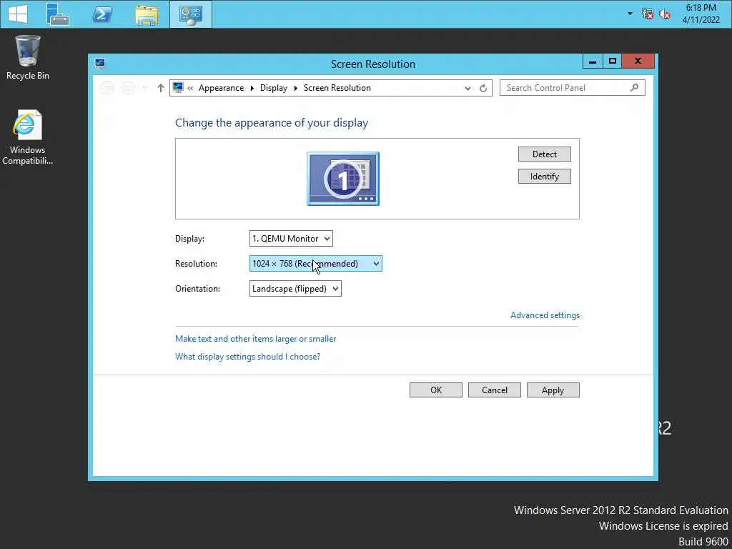Go forward using the Forward arrow
This screenshot has width=732, height=549.
[x=128, y=88]
